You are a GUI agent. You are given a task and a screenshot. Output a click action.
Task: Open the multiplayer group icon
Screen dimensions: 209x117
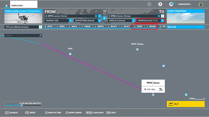tap(149, 4)
